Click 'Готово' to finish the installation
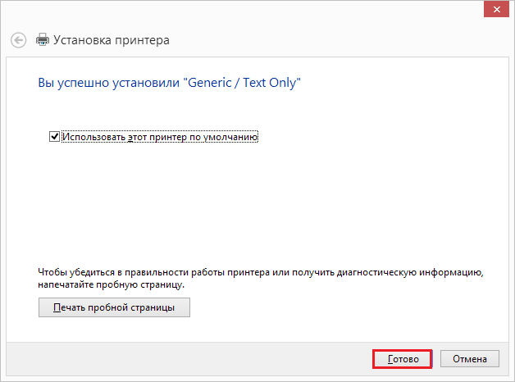515x382 pixels. tap(403, 359)
